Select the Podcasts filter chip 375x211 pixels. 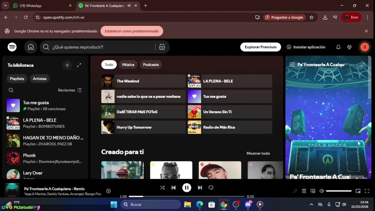point(151,64)
